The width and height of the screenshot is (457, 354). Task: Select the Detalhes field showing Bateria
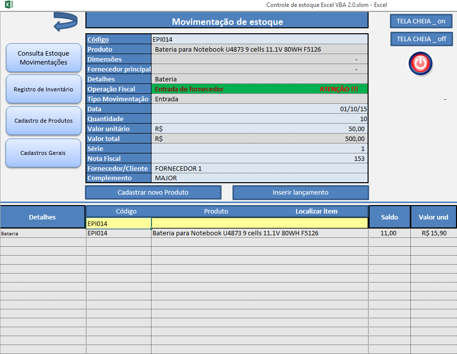[259, 79]
